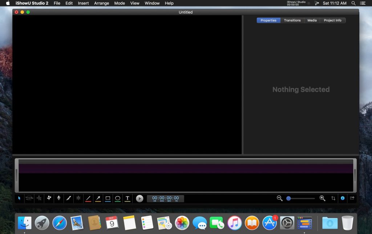The width and height of the screenshot is (372, 234).
Task: Open the Project Info tab
Action: point(332,20)
